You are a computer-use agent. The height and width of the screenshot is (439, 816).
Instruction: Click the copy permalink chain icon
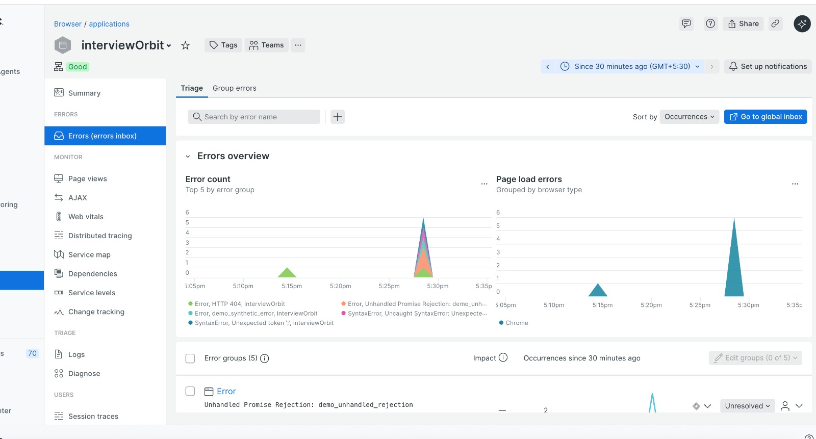pos(775,23)
